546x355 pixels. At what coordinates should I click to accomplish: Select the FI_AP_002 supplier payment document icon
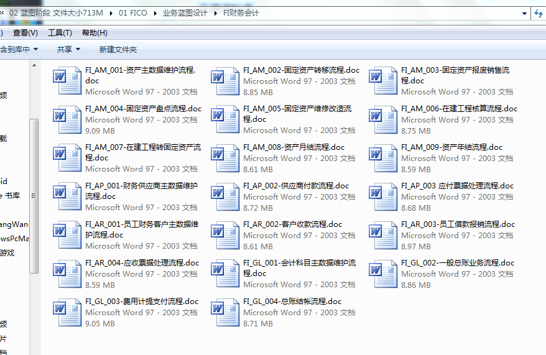pos(225,196)
